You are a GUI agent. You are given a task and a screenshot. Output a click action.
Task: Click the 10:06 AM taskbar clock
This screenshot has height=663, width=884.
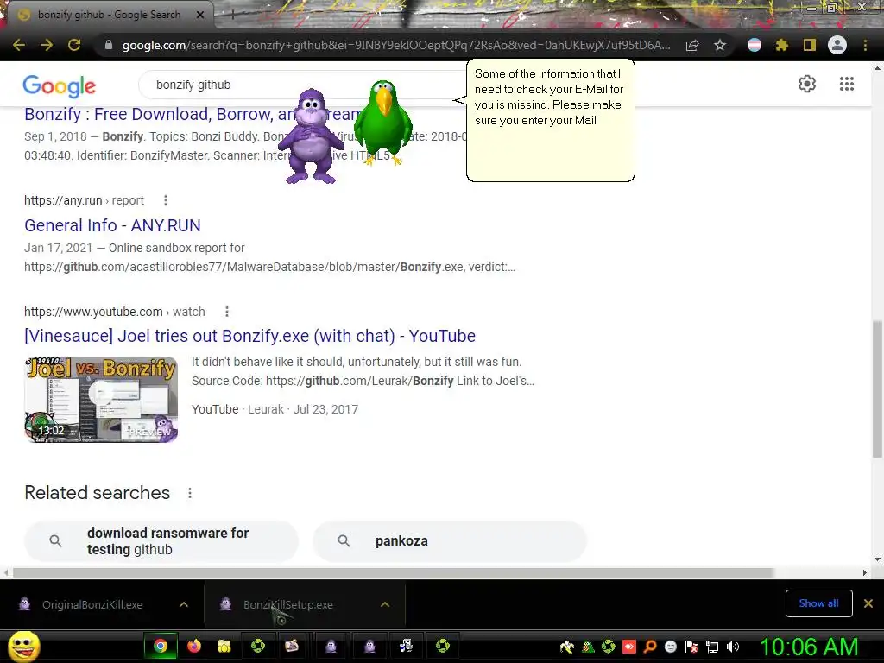pos(809,647)
